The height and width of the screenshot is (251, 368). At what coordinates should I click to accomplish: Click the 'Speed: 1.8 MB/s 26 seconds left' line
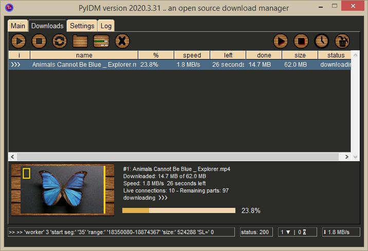(x=164, y=183)
